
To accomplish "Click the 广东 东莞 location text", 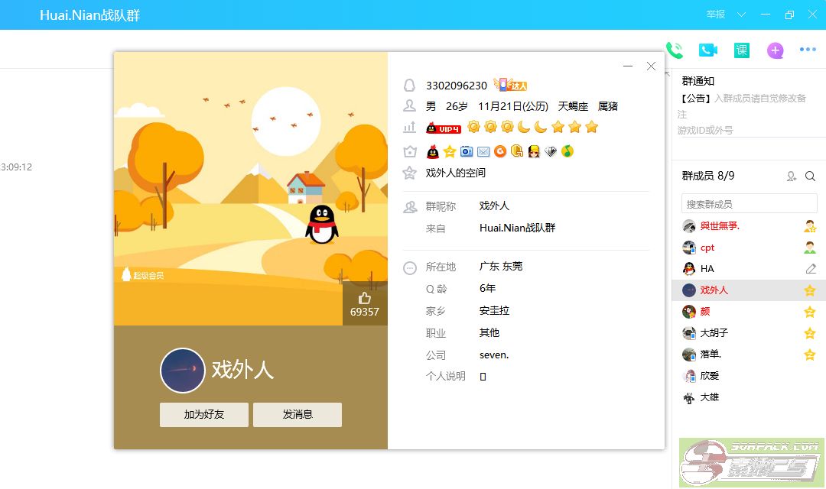I will [x=501, y=267].
